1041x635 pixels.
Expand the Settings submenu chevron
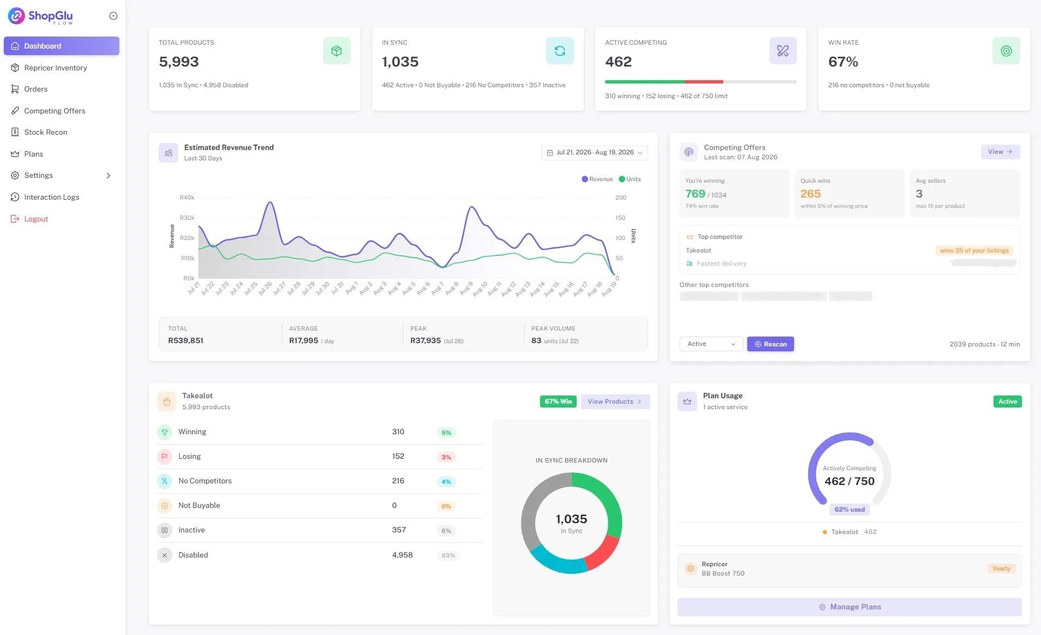108,176
